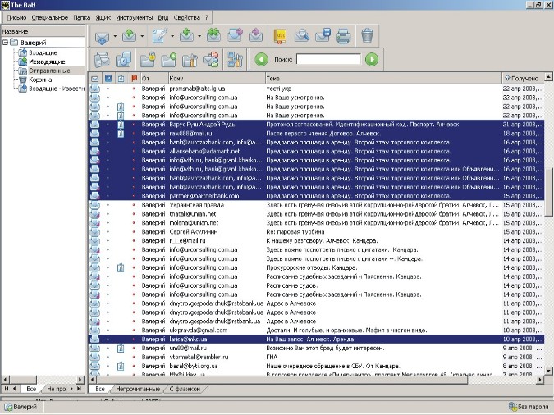Sort by the blue parked-message column header

click(108, 79)
